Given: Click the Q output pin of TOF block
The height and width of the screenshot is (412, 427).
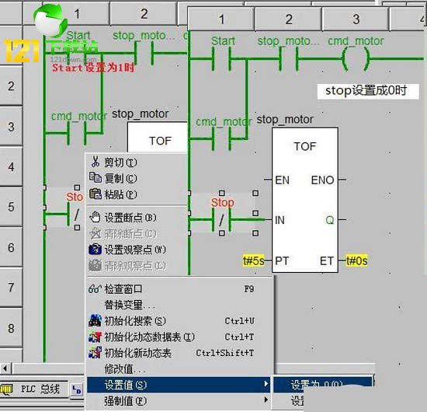Looking at the screenshot, I should tap(330, 220).
